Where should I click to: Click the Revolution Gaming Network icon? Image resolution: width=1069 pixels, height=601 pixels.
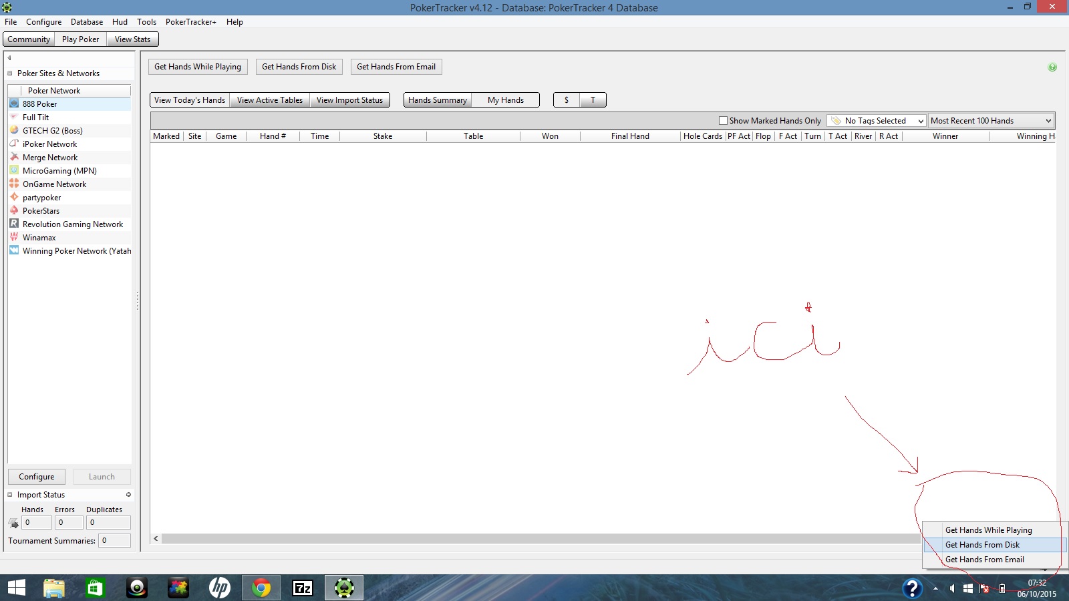14,224
